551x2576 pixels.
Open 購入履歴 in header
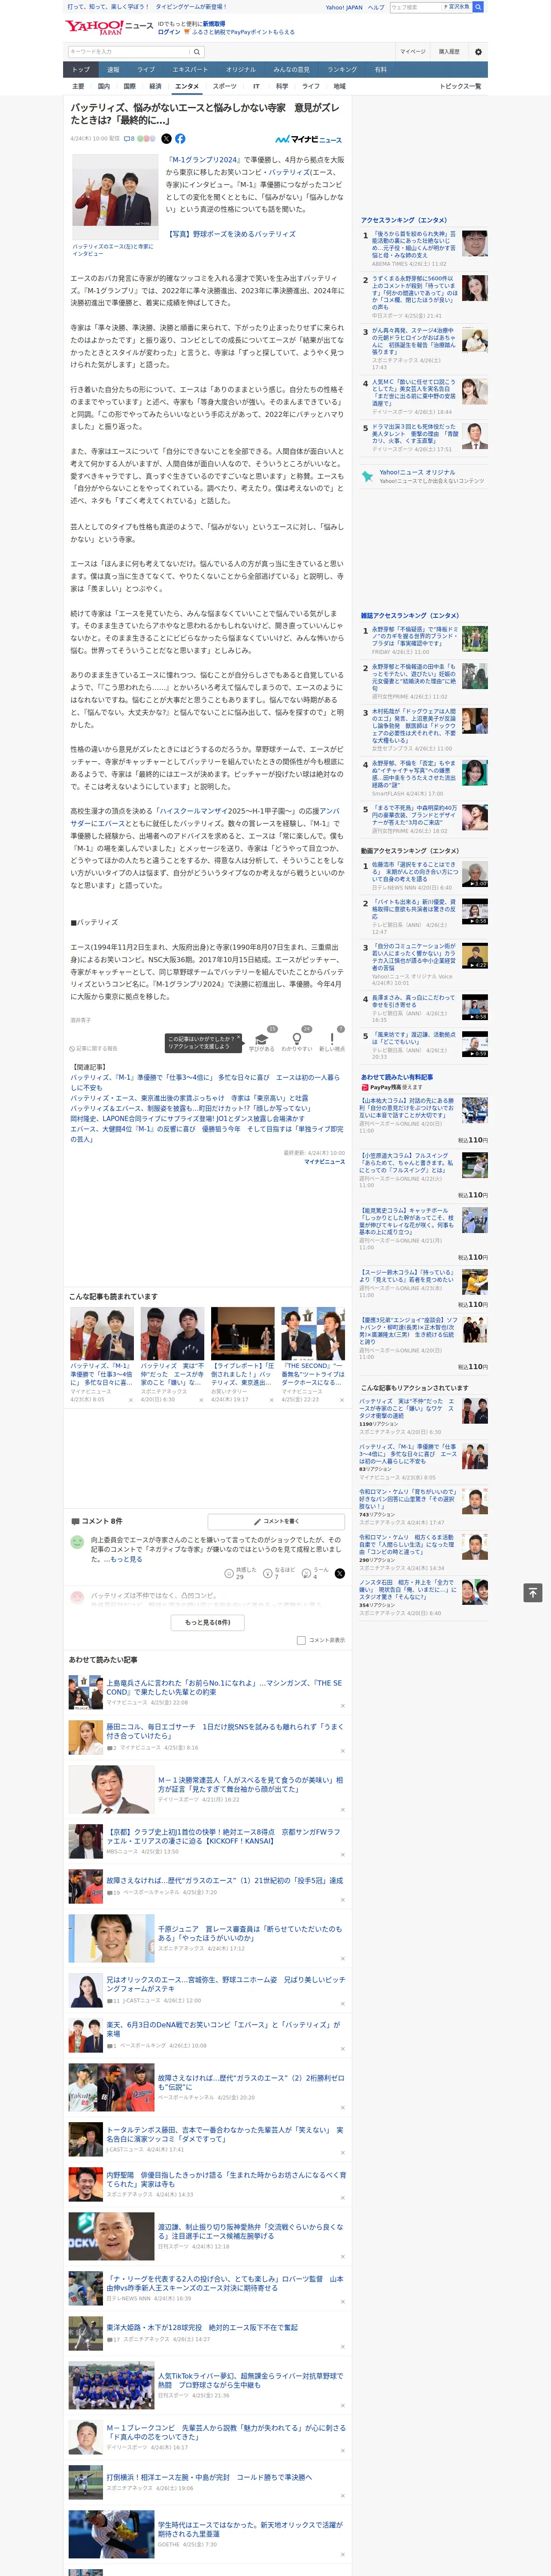(449, 52)
